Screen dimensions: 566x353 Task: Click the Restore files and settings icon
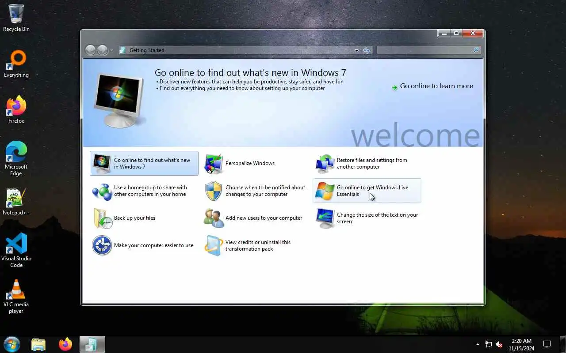click(x=325, y=164)
